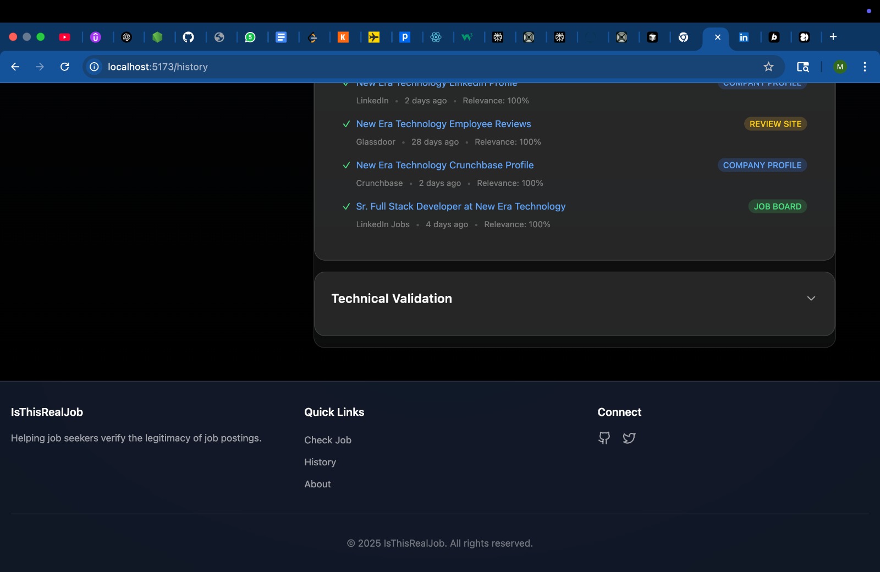Switch to the GitHub tab in the tab bar
This screenshot has height=572, width=880.
tap(189, 37)
